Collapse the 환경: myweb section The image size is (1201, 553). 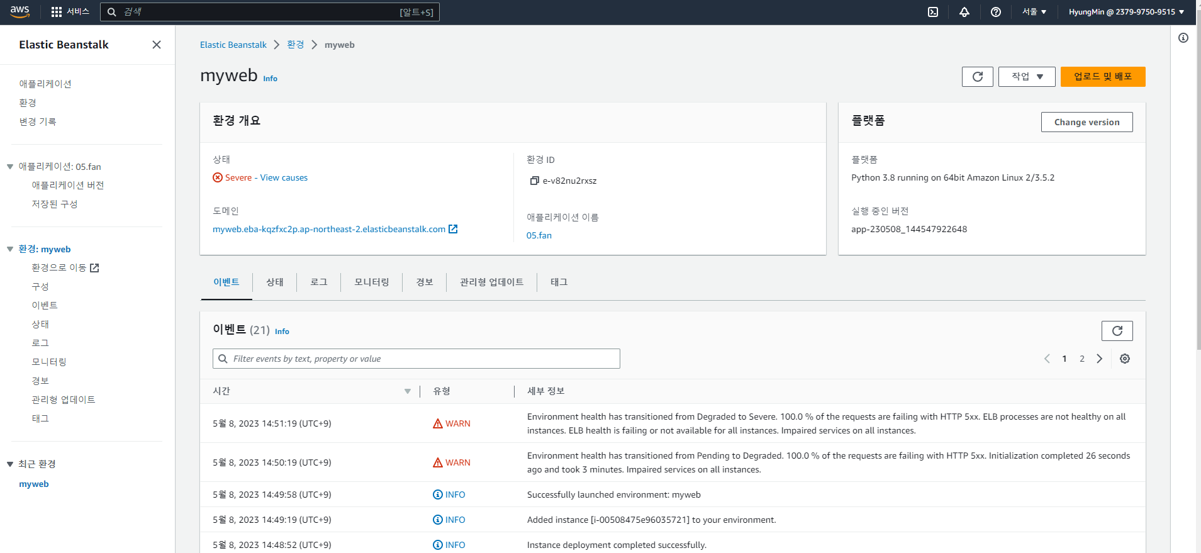tap(10, 249)
